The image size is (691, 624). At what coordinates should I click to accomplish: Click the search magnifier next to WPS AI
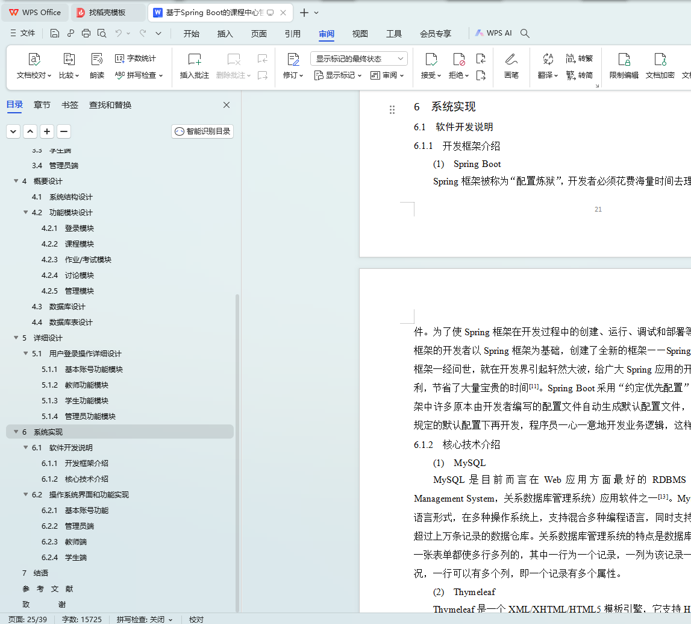[524, 34]
